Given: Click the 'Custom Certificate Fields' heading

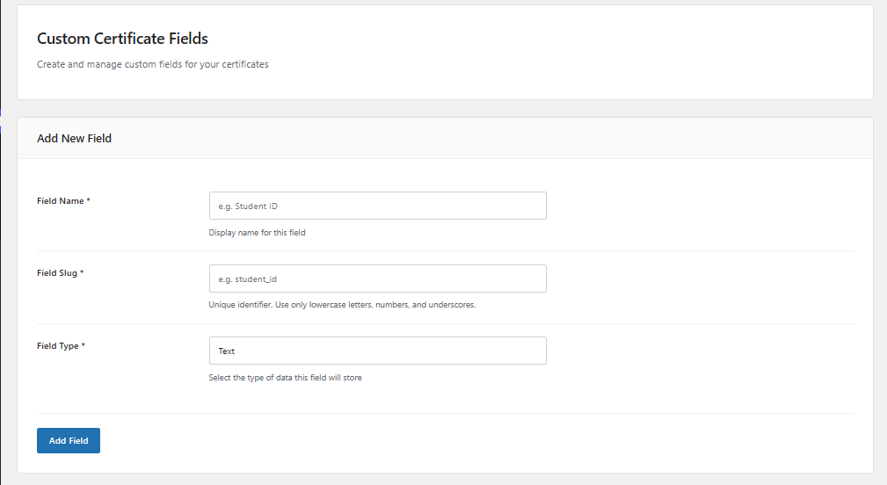Looking at the screenshot, I should pyautogui.click(x=122, y=39).
